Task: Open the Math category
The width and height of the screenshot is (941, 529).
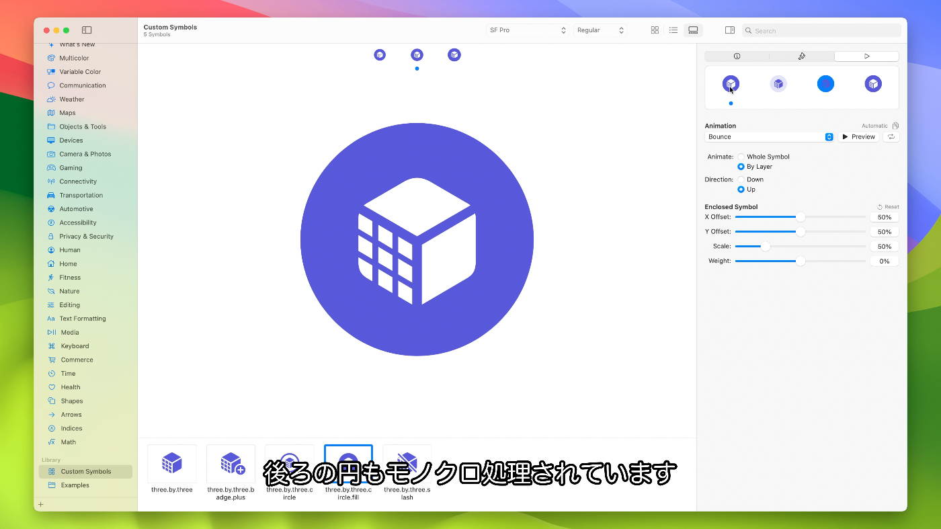Action: tap(69, 442)
